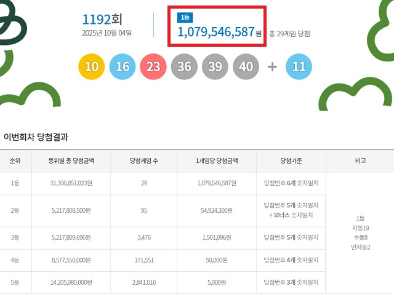Click the 1게임당 당첨금액 column header

[x=217, y=161]
